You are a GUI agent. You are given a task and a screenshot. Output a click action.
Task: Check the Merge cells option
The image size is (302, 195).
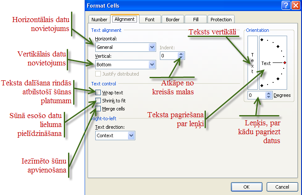pyautogui.click(x=98, y=109)
